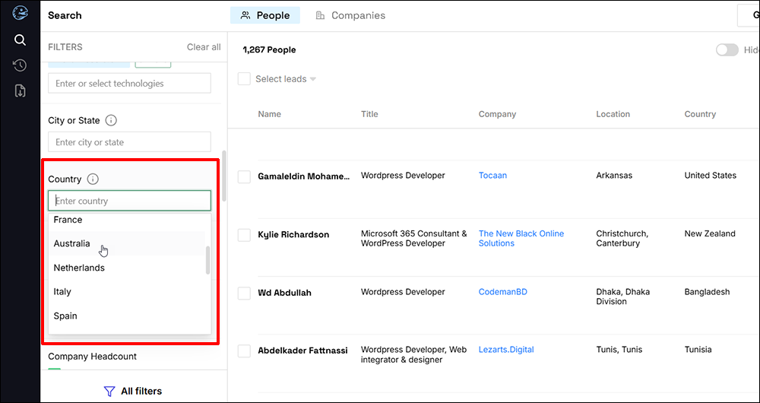The width and height of the screenshot is (760, 403).
Task: Open the Search magnifier icon in sidebar
Action: pos(20,40)
